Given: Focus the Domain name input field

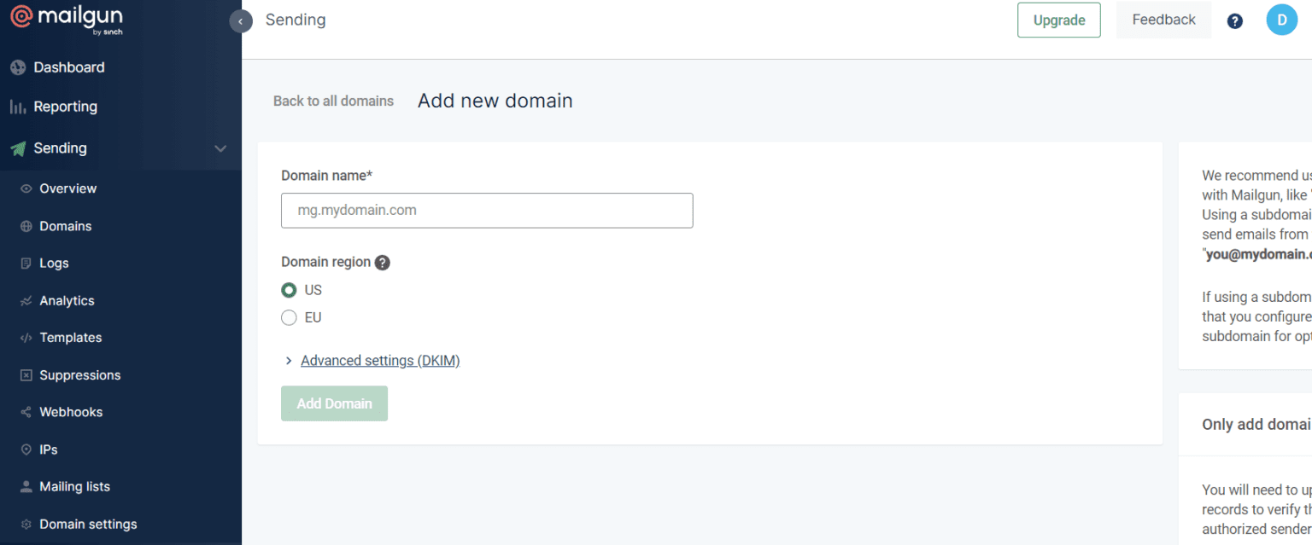Looking at the screenshot, I should tap(487, 210).
